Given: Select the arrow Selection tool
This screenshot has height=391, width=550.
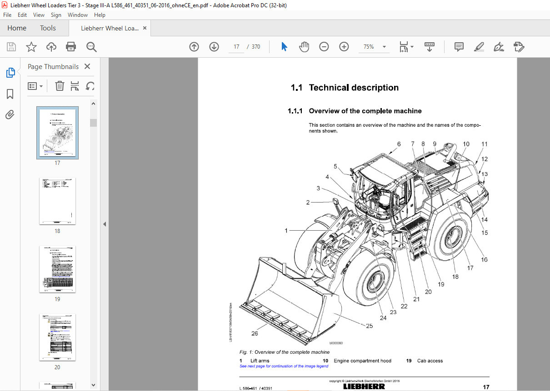Looking at the screenshot, I should (x=285, y=47).
